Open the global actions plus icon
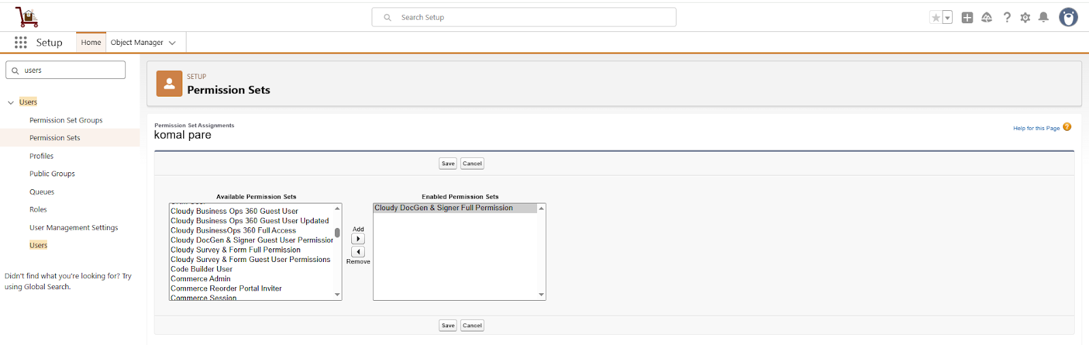Image resolution: width=1089 pixels, height=345 pixels. coord(967,18)
